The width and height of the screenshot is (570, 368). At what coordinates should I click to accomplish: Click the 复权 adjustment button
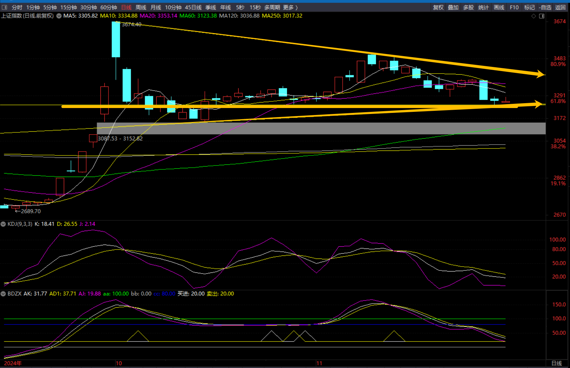click(438, 7)
